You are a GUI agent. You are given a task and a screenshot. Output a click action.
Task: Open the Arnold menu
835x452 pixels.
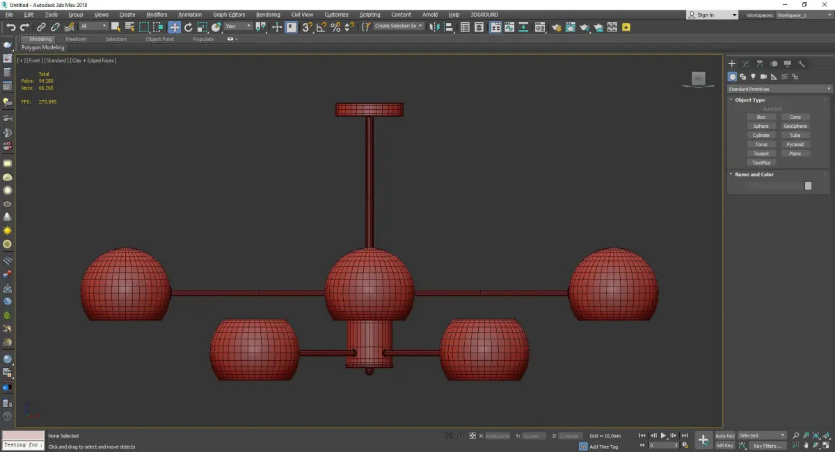[430, 15]
